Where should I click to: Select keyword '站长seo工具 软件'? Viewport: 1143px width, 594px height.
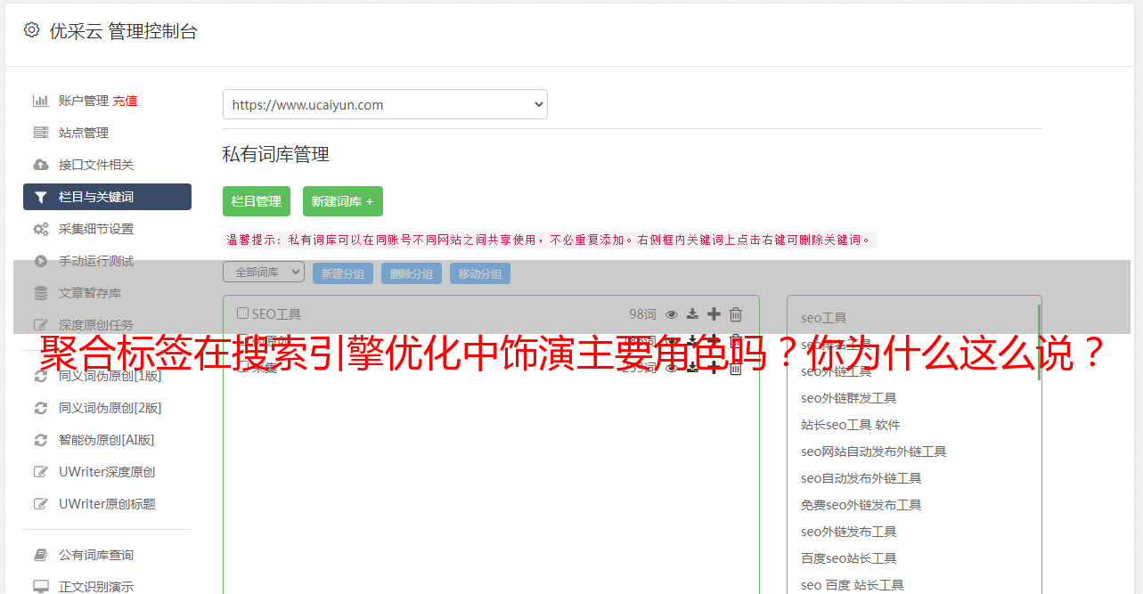point(851,425)
